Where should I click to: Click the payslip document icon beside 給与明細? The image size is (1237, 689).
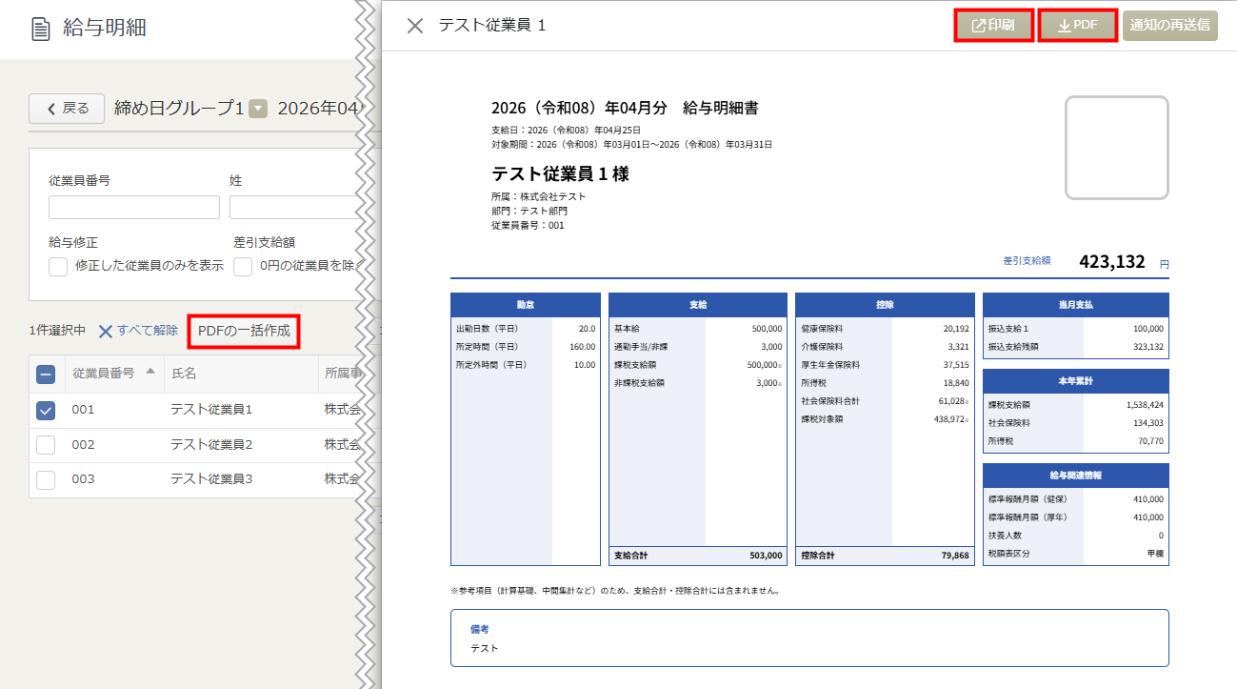click(41, 29)
